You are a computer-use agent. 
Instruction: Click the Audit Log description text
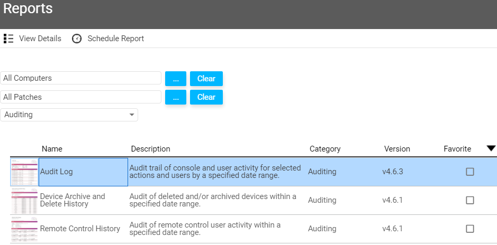click(x=215, y=172)
